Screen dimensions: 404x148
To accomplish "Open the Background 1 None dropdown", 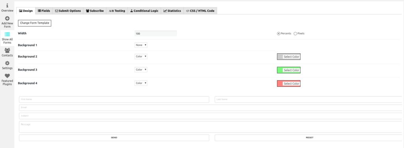I will coord(141,45).
